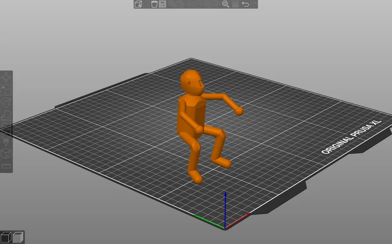Click the Undo arrow

245,4
